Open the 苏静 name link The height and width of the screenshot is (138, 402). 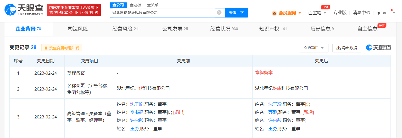(273, 112)
